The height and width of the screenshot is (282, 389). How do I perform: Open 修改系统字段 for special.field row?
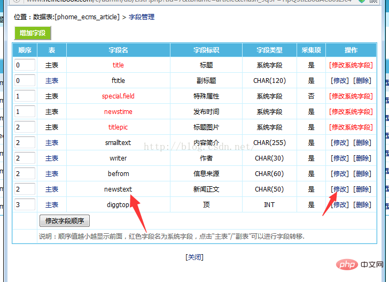tap(351, 96)
